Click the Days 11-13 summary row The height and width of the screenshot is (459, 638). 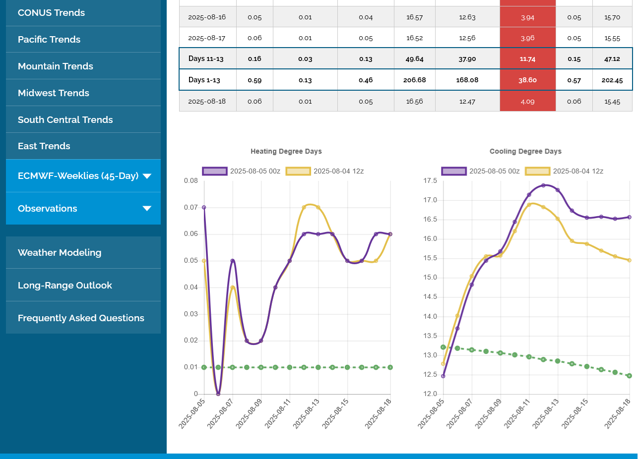click(206, 58)
